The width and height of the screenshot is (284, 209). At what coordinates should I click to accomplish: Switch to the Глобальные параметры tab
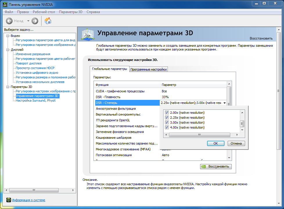pyautogui.click(x=109, y=69)
